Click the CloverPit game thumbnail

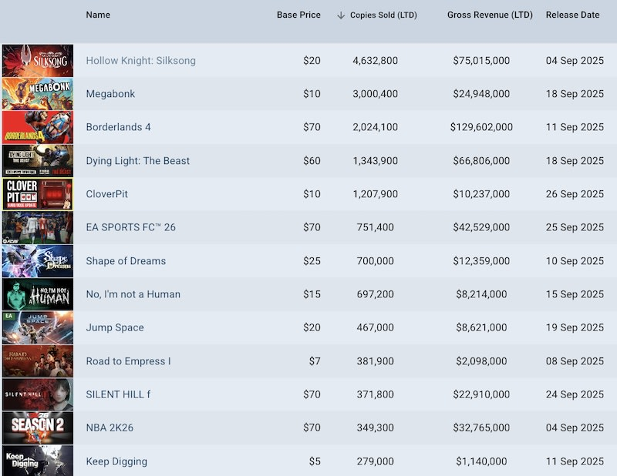click(38, 194)
